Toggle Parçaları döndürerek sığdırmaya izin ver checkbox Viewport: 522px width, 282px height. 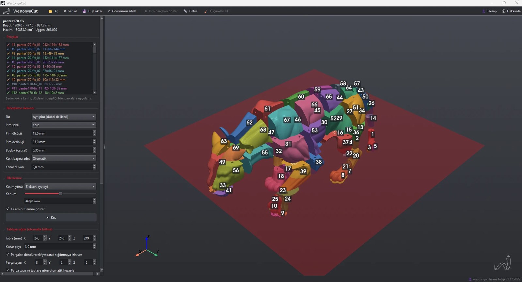pos(8,255)
